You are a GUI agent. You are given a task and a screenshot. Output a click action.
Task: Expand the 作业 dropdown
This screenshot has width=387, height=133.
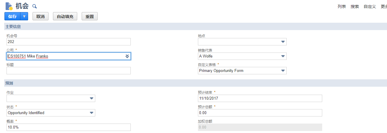coord(91,98)
